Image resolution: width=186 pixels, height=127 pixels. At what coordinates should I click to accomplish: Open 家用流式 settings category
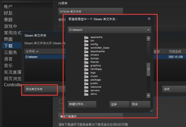pos(13,33)
